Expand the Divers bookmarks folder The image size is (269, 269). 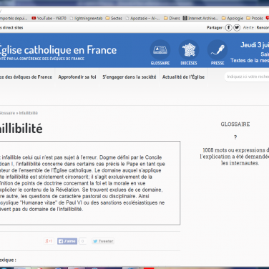click(172, 18)
